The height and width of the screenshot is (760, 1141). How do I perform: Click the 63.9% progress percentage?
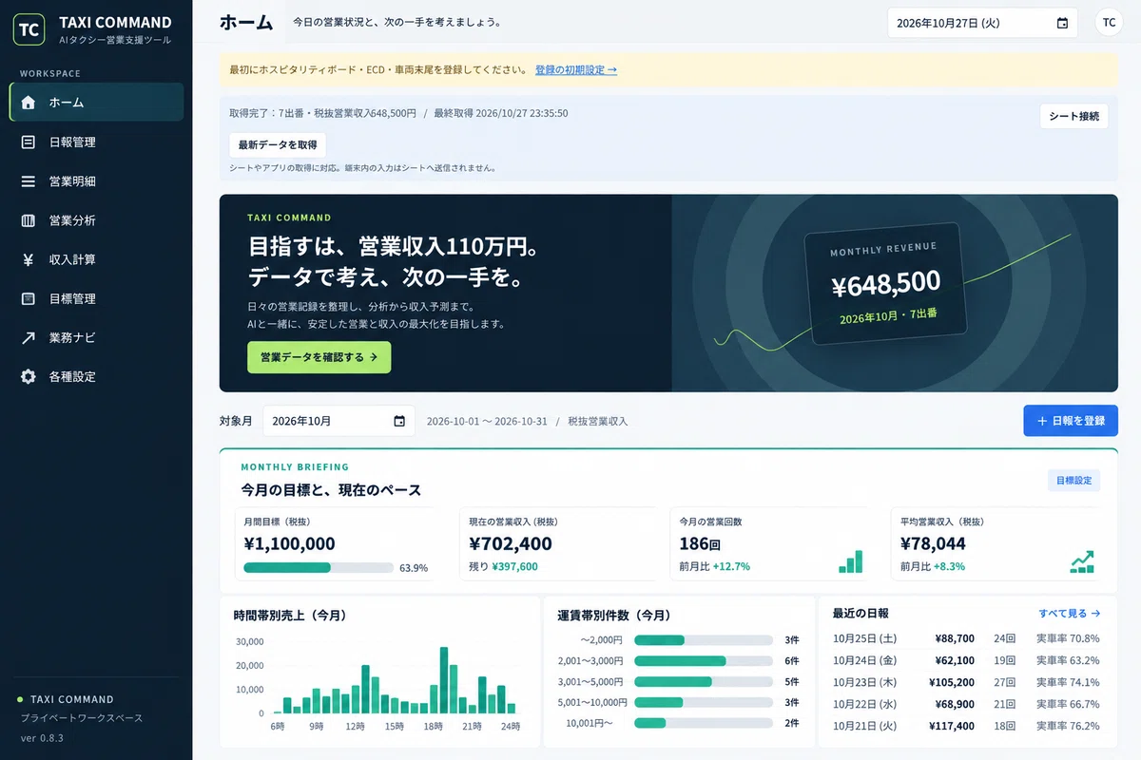click(414, 568)
